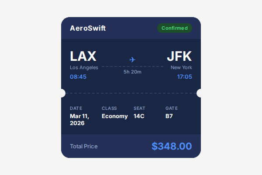Click the DATE field label

(x=76, y=108)
